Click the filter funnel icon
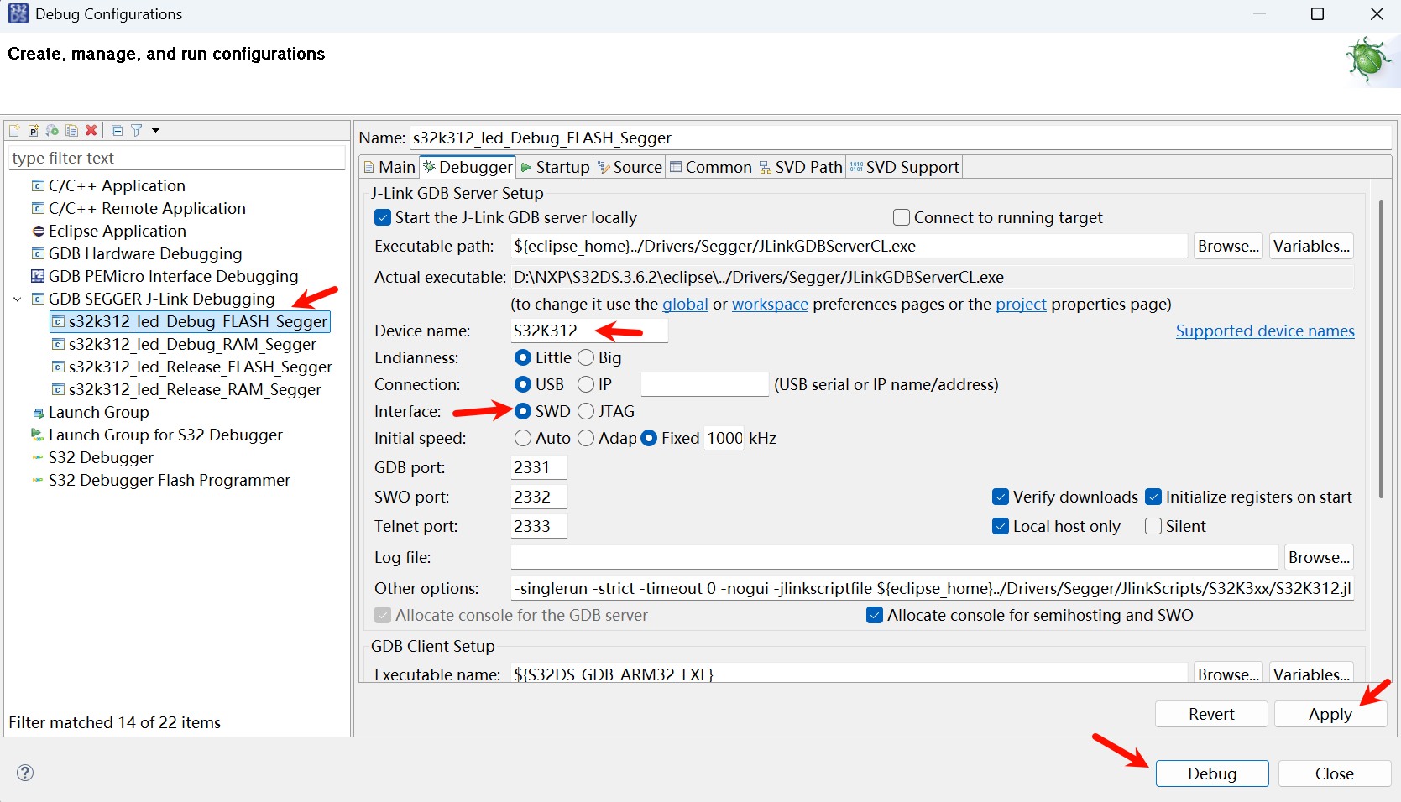1401x802 pixels. (x=136, y=130)
